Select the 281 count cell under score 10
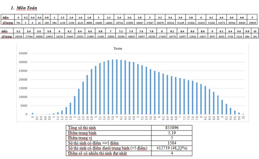This screenshot has height=159, width=259. 255,36
